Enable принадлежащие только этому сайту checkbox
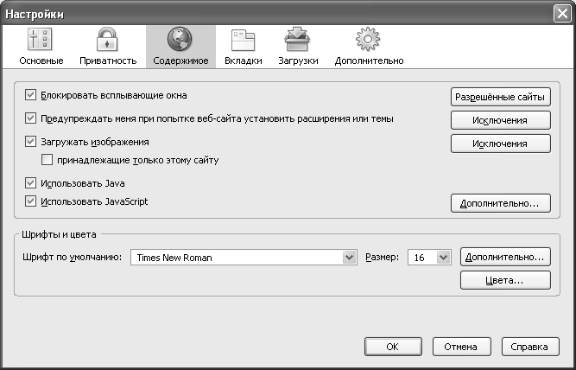This screenshot has width=576, height=370. pos(47,160)
